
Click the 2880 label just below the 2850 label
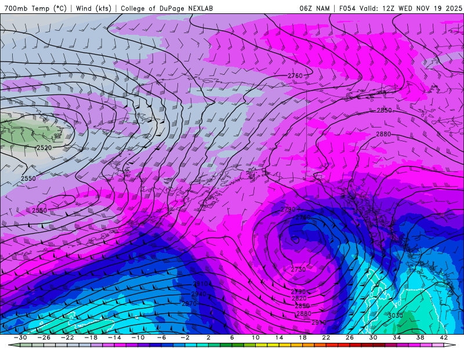tap(383, 134)
